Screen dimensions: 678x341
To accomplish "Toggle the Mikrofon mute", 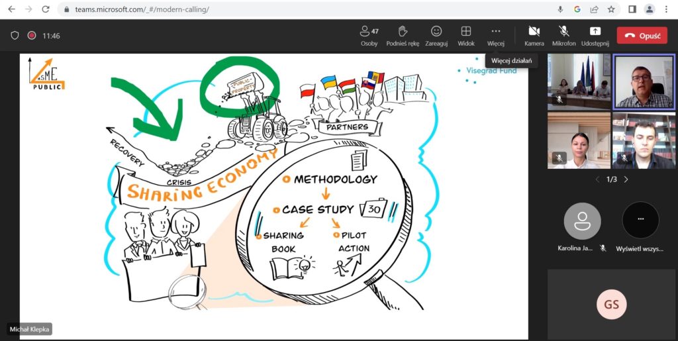I will [x=564, y=36].
